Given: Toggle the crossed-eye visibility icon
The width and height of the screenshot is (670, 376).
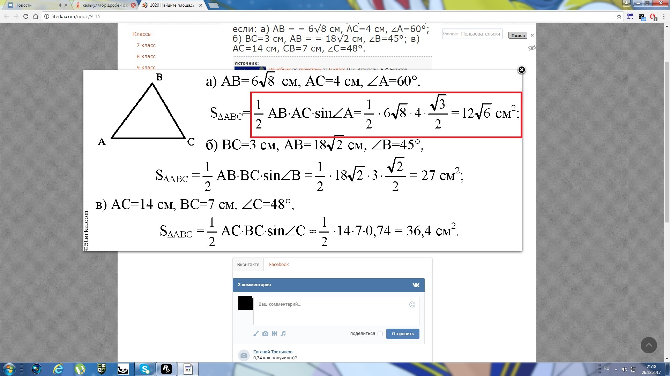Looking at the screenshot, I should point(531,48).
